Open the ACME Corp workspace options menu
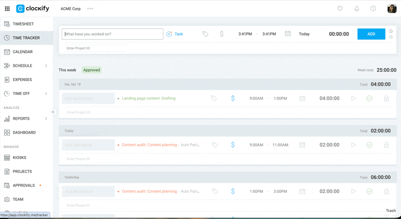401x219 pixels. coord(90,8)
